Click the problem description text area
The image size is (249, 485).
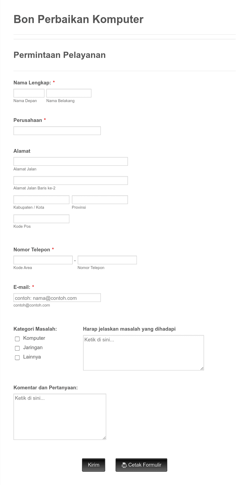tap(144, 352)
